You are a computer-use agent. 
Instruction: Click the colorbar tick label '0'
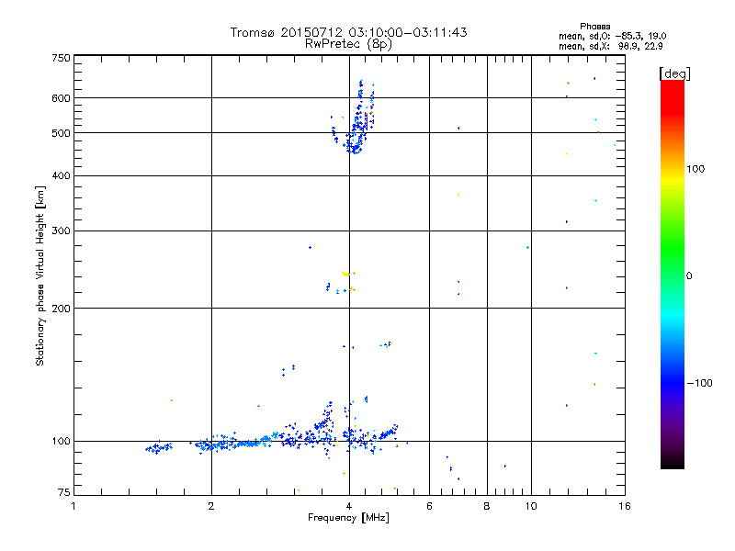(x=689, y=276)
